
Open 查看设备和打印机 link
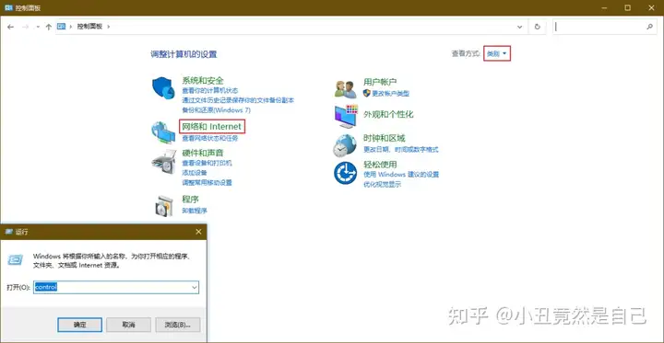pos(207,163)
